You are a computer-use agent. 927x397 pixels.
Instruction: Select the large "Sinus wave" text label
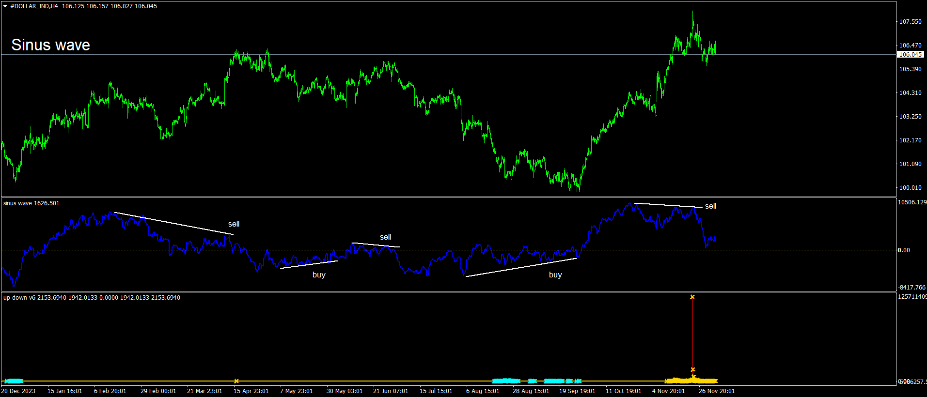(x=50, y=45)
